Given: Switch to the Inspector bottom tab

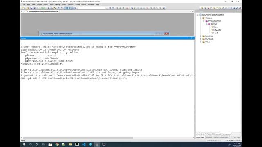Looking at the screenshot, I should pos(218,138).
